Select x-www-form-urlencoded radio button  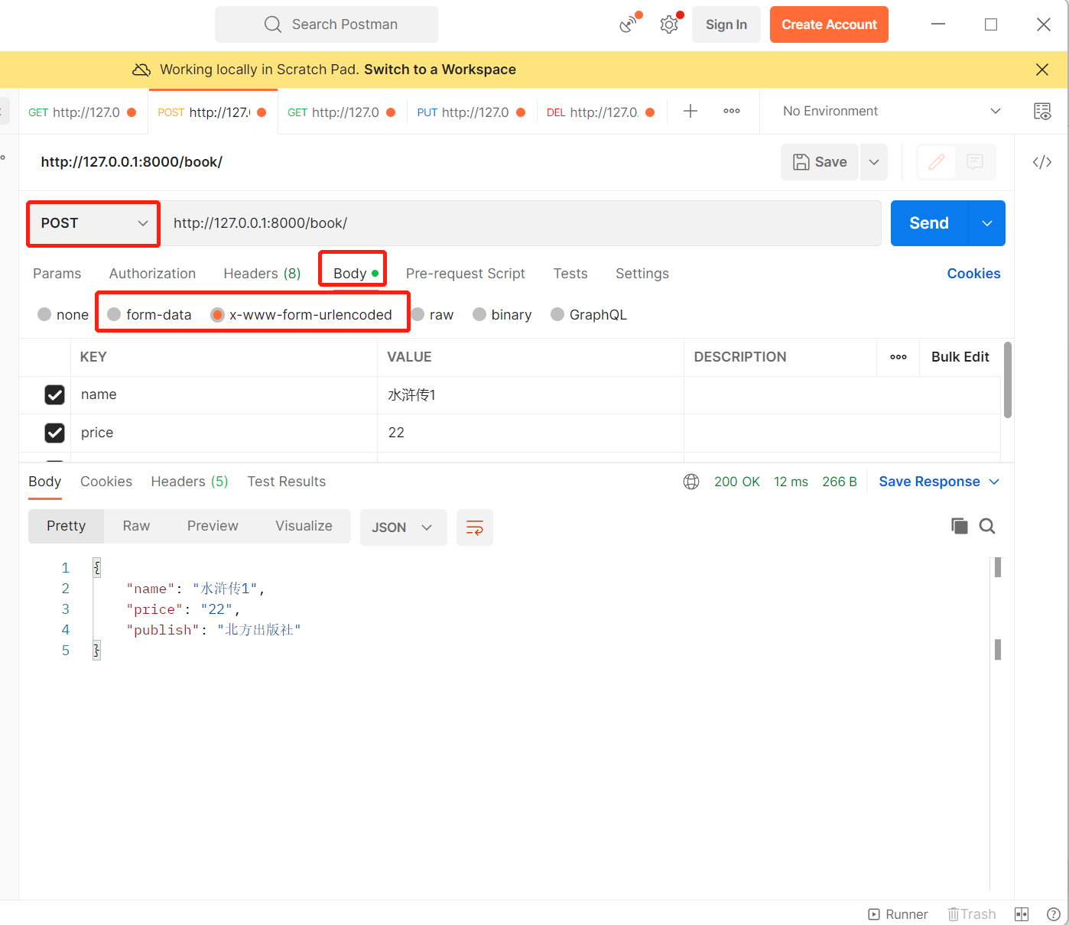pyautogui.click(x=217, y=314)
